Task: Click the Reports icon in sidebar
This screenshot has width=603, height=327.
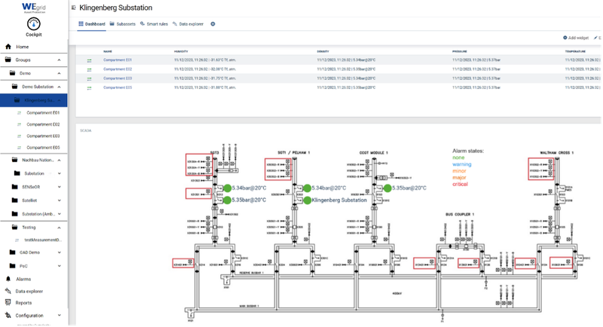Action: click(x=8, y=302)
